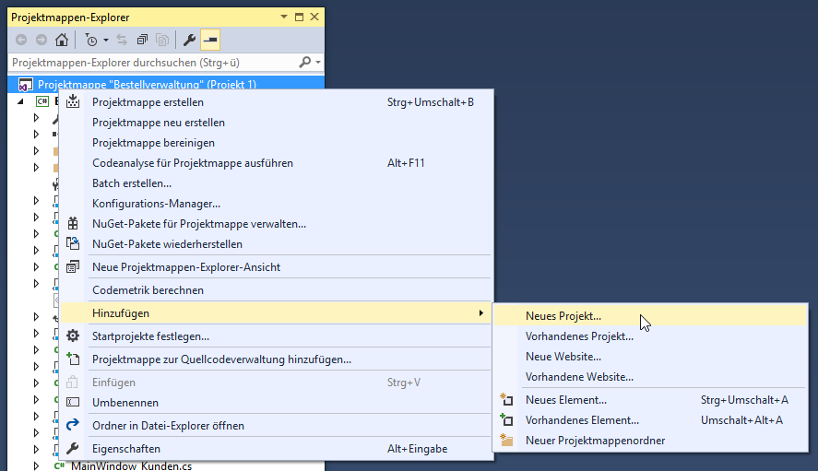Open dropdown arrow next to pending changes filter
The width and height of the screenshot is (818, 471).
pyautogui.click(x=105, y=40)
